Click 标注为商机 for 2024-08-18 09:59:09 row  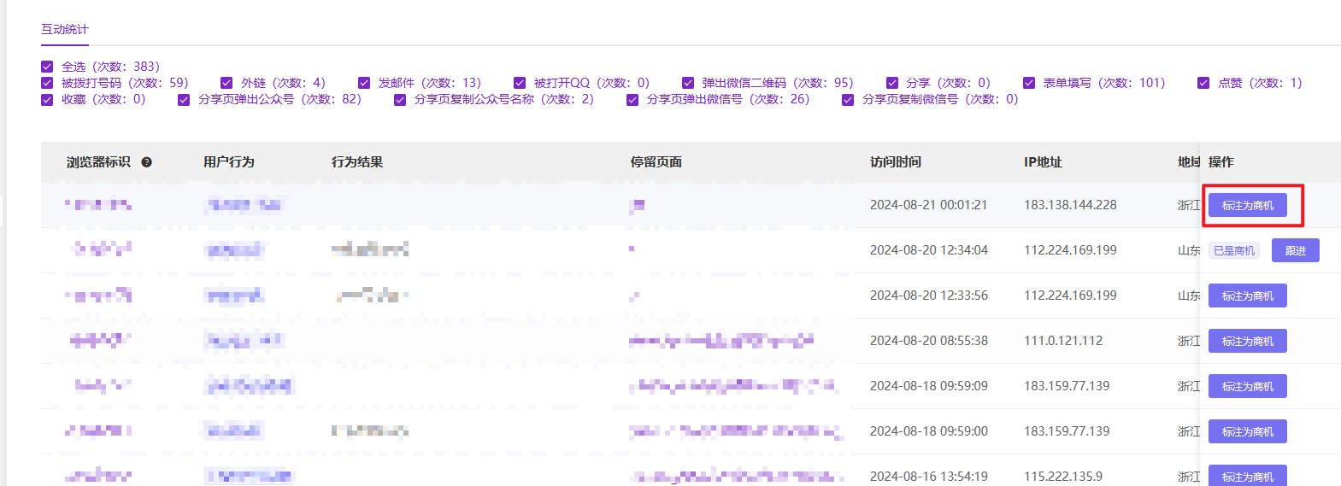pyautogui.click(x=1248, y=386)
